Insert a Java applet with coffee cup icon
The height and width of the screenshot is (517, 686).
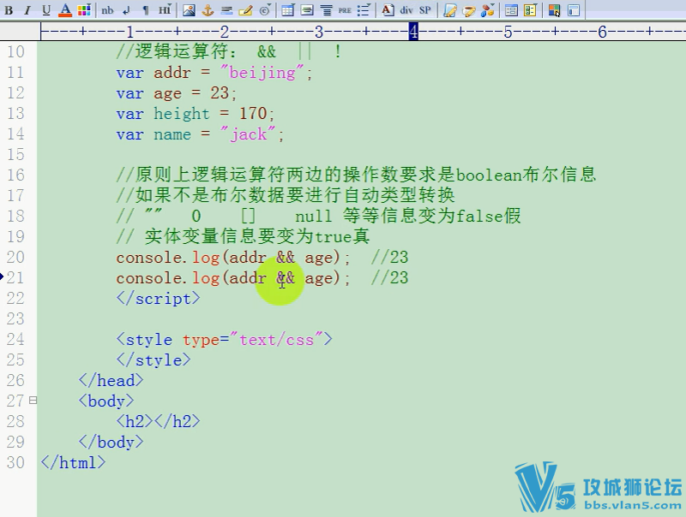pyautogui.click(x=468, y=10)
